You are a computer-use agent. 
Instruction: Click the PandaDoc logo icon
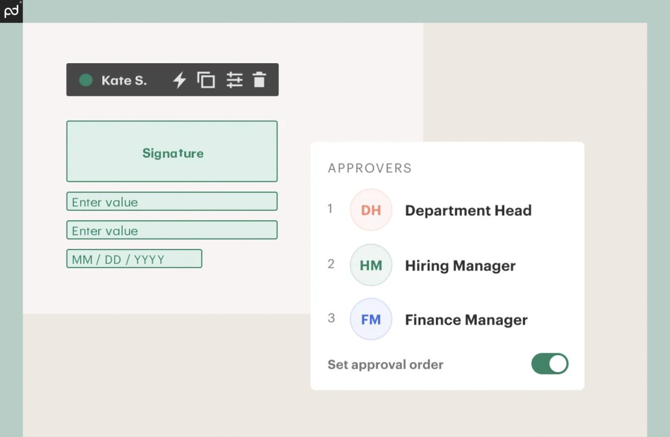(11, 11)
